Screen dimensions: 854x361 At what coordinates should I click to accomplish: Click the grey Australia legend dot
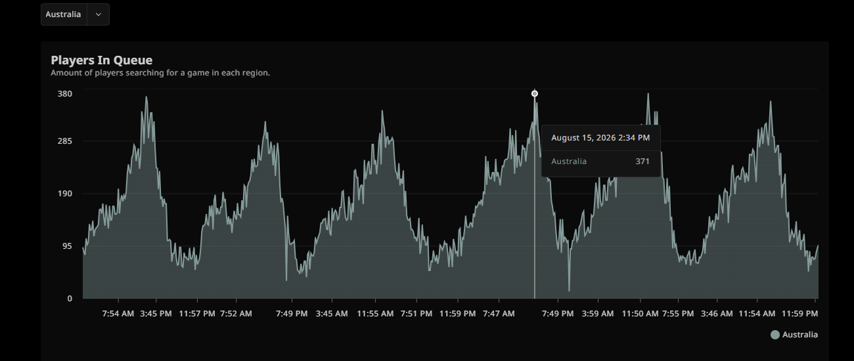775,335
